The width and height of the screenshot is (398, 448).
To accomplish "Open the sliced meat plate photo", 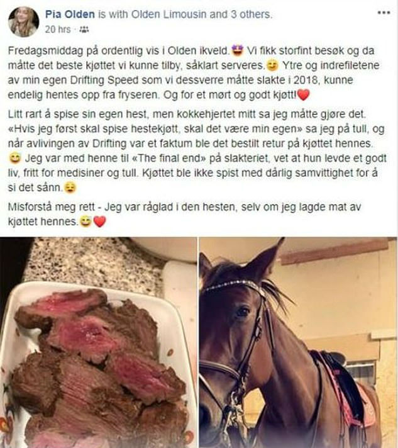I will (98, 342).
